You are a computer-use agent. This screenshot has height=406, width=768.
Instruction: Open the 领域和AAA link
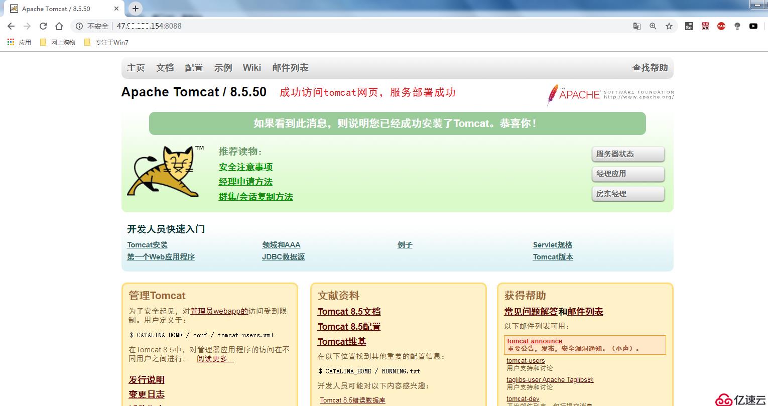281,245
